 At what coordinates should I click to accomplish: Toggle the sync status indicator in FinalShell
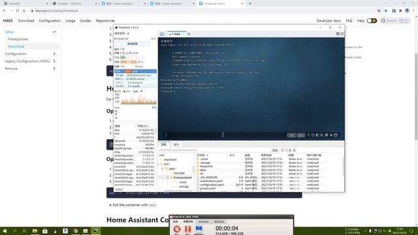point(128,33)
